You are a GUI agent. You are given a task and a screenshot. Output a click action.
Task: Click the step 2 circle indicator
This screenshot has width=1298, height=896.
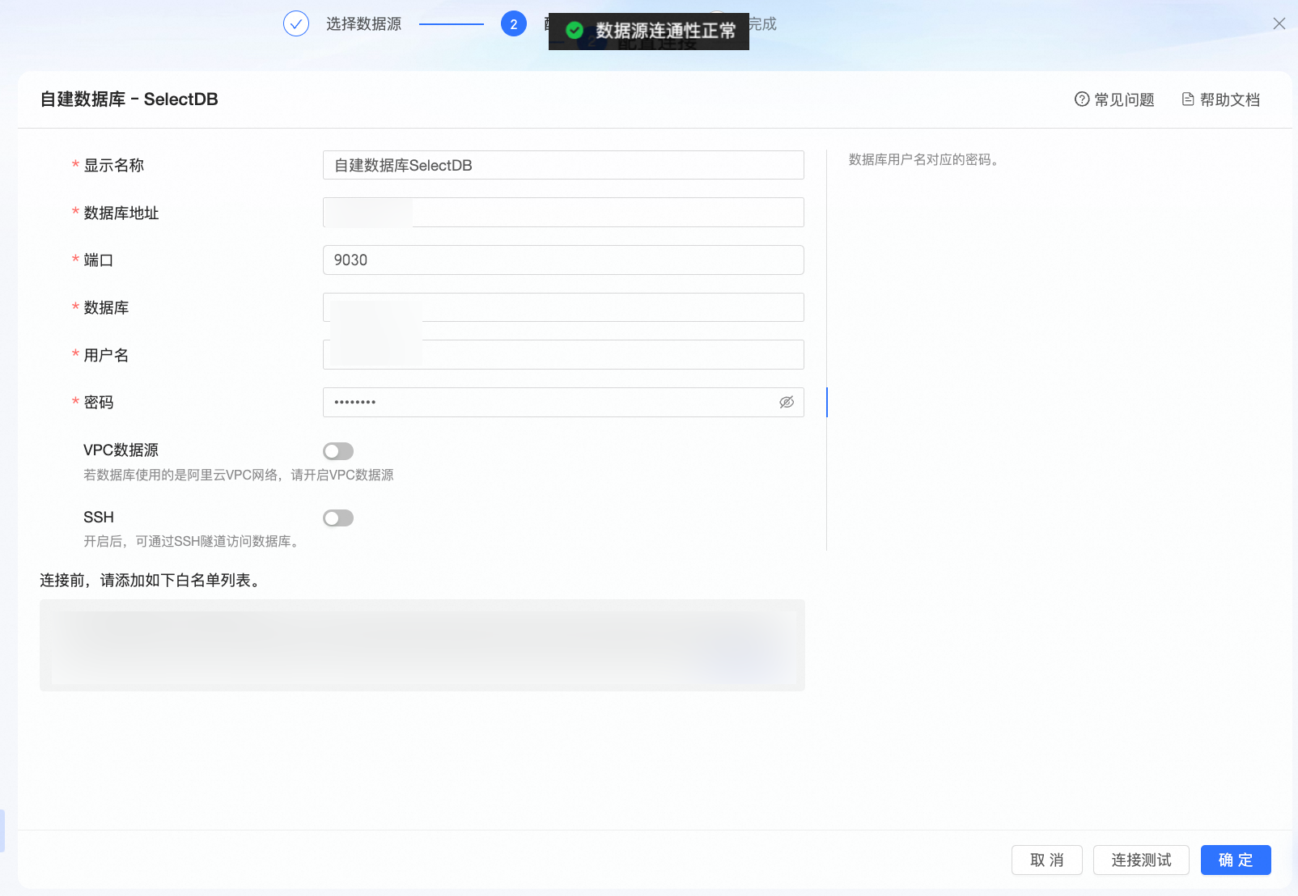pyautogui.click(x=514, y=24)
